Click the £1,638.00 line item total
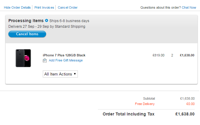 click(x=187, y=55)
